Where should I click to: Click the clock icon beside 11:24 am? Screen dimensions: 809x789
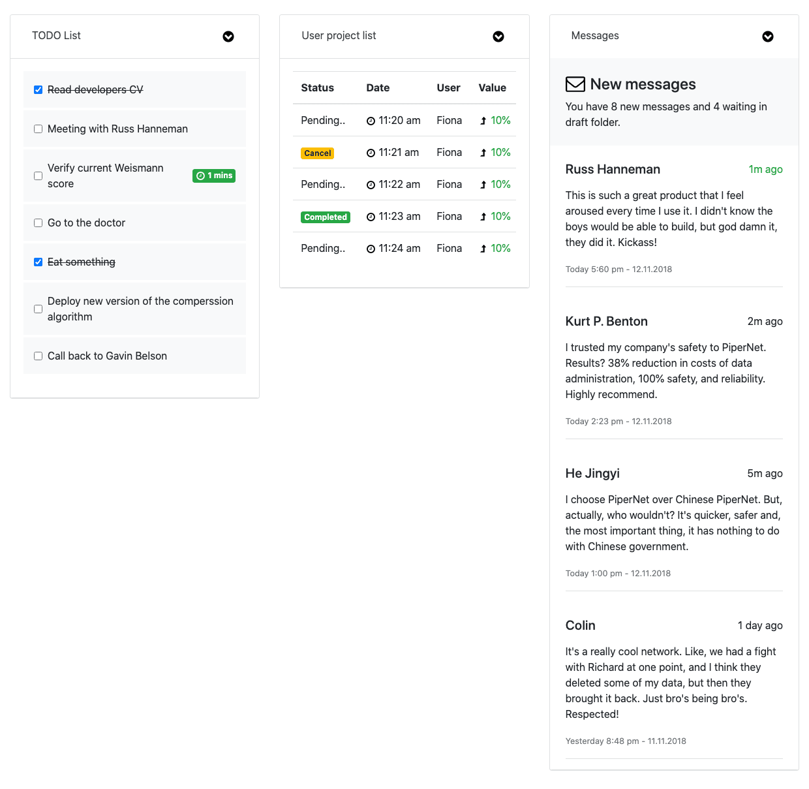point(370,248)
